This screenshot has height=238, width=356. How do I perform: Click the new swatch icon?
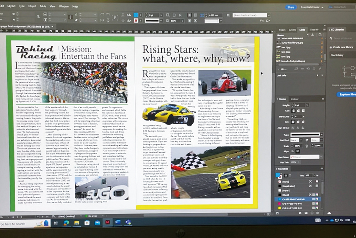[x=312, y=213]
